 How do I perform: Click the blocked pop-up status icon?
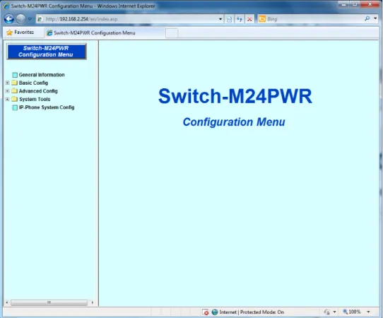pyautogui.click(x=206, y=312)
